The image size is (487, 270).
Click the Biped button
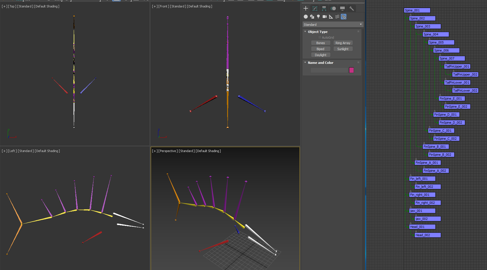coord(320,49)
